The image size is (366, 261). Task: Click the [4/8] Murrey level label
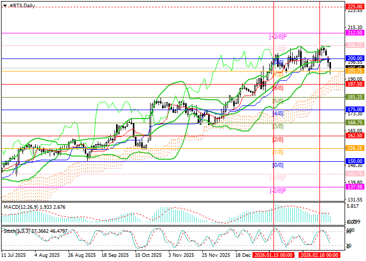coord(278,113)
